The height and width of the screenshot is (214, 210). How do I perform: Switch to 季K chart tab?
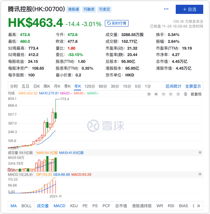coord(67,86)
